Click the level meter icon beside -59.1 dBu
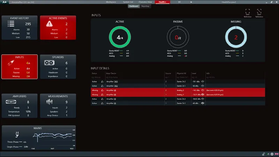Image resolution: width=279 pixels, height=157 pixels. tap(203, 81)
